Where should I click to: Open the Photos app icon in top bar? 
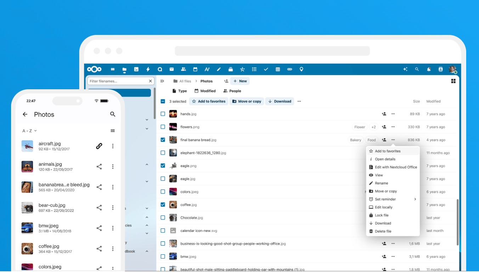136,69
